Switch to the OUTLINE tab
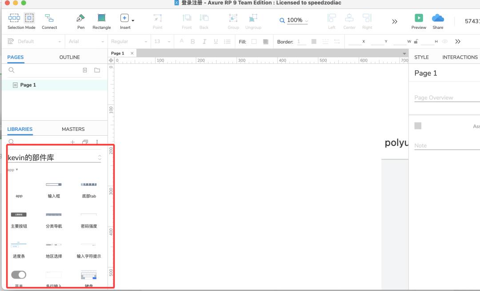Image resolution: width=480 pixels, height=291 pixels. coord(70,57)
